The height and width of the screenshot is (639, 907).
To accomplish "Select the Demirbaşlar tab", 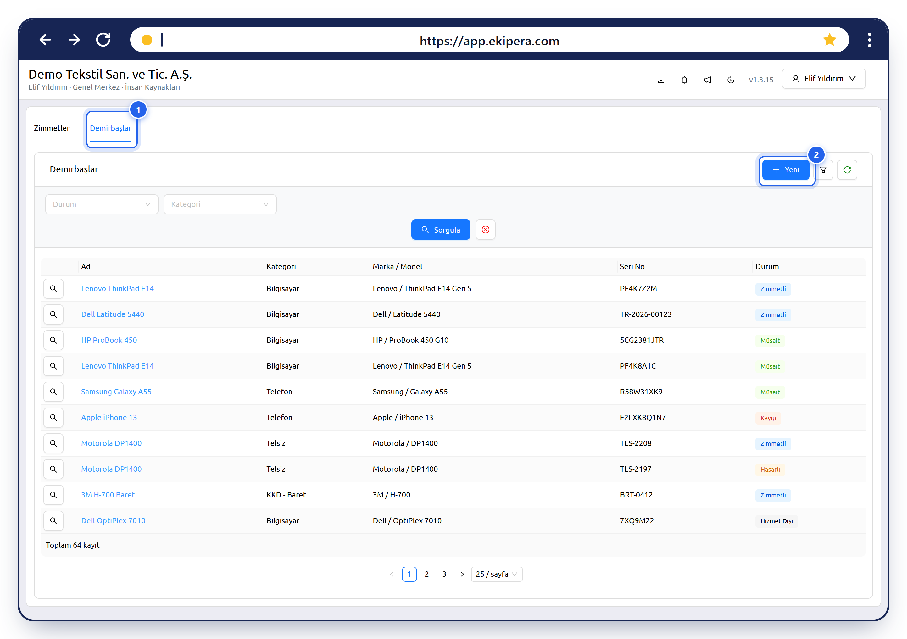I will coord(111,128).
